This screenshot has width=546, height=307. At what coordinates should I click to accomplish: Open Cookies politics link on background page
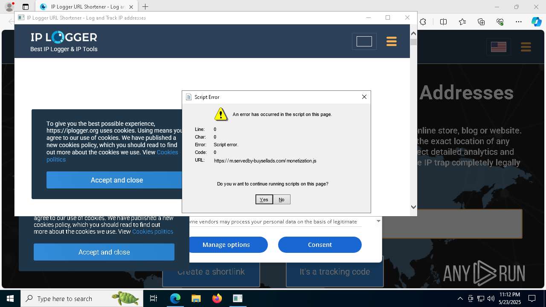(153, 232)
